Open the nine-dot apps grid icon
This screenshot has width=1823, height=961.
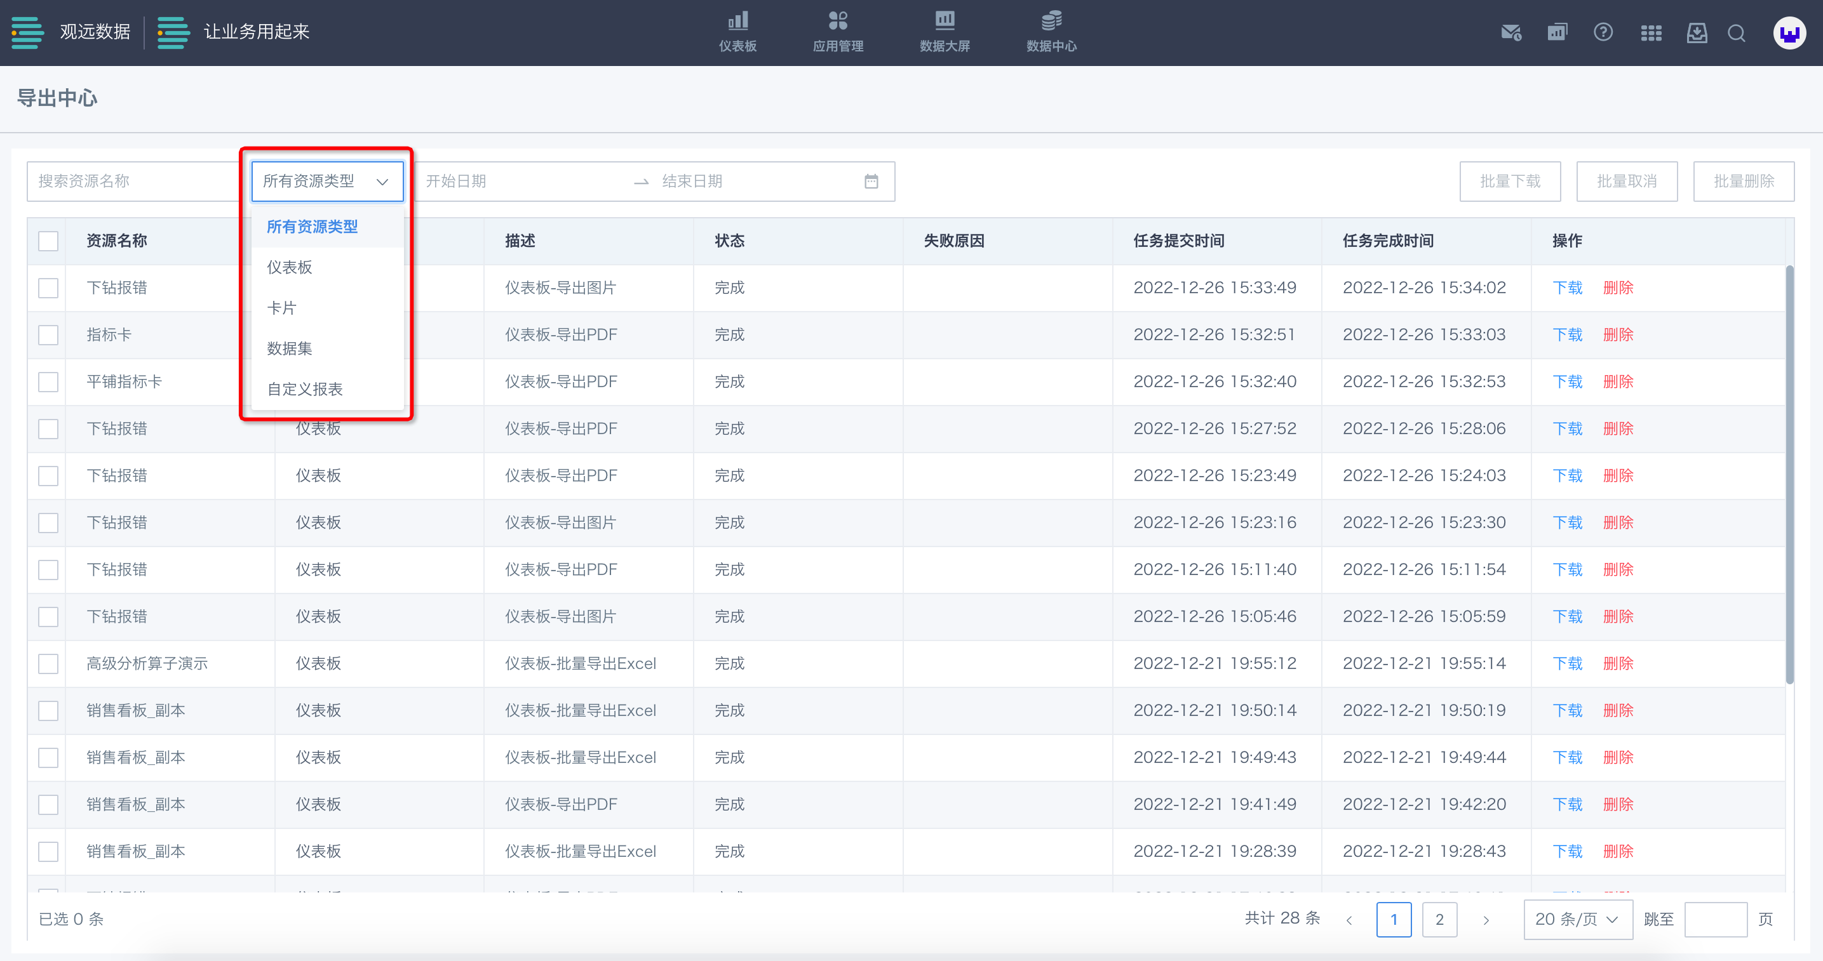click(x=1651, y=32)
